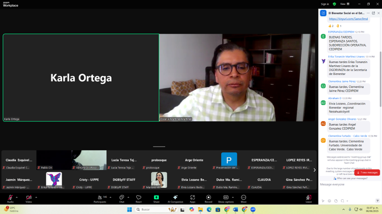
Task: Click the ESPERANZA/CEDIPIEM sender name in chat
Action: click(341, 32)
